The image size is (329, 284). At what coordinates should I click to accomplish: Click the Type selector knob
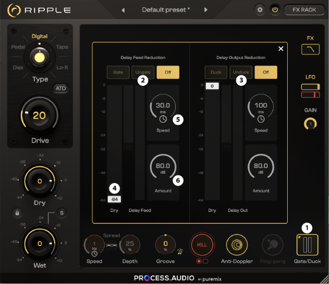(40, 57)
